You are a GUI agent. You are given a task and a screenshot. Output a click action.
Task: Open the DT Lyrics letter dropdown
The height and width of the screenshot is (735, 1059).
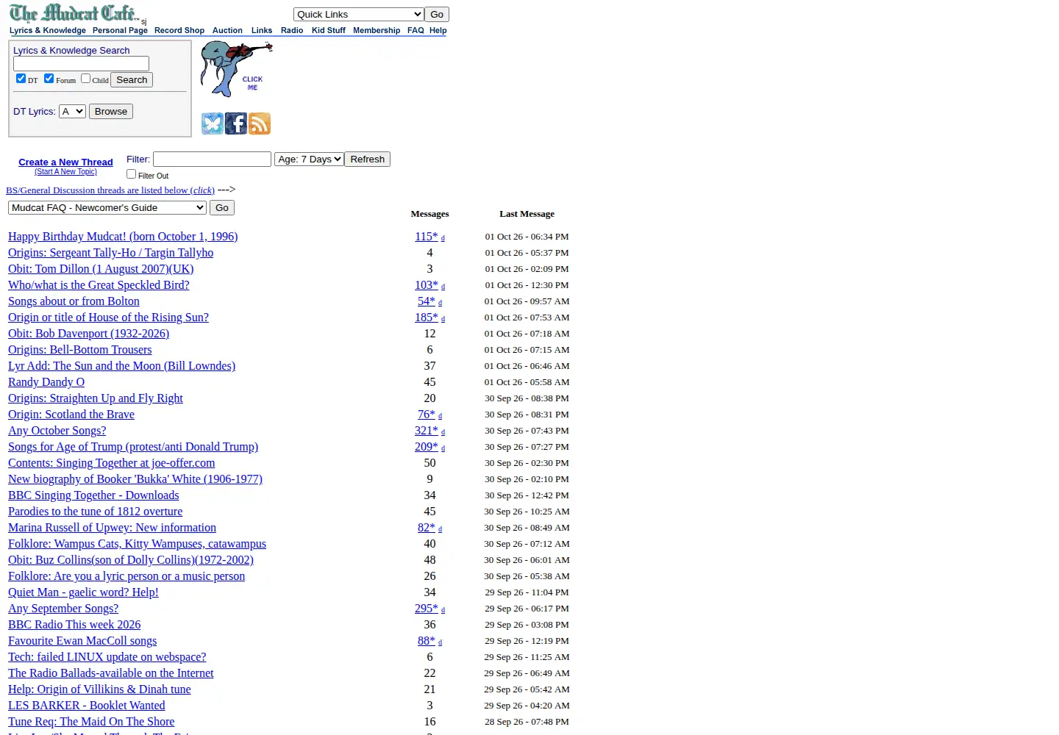click(72, 112)
